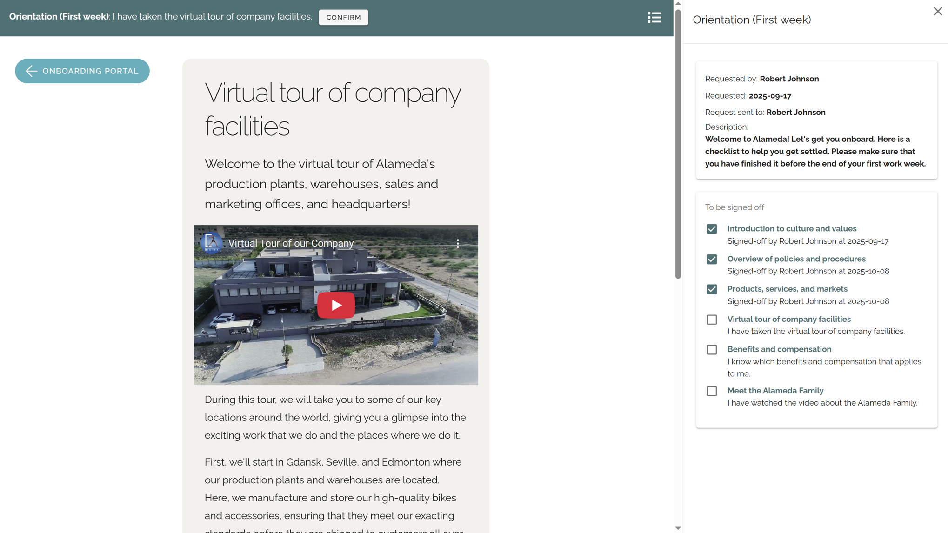Open the checklist list icon in the header
The width and height of the screenshot is (948, 533).
pyautogui.click(x=654, y=17)
